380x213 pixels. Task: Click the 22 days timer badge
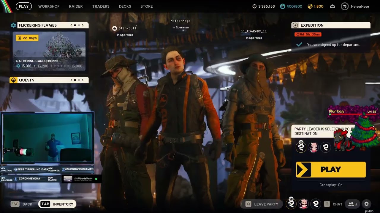pyautogui.click(x=27, y=38)
